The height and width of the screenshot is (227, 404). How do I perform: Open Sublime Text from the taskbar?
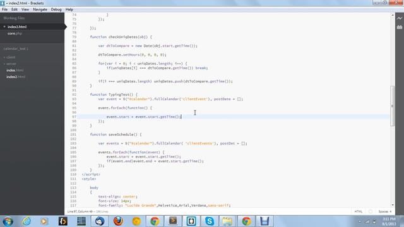coord(173,221)
